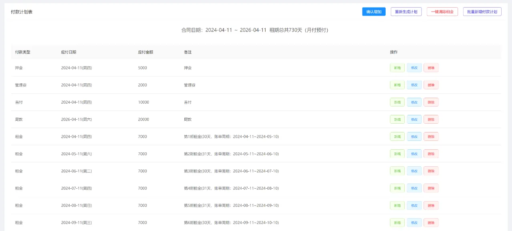Click 修改 for the 第4期租金 row
The width and height of the screenshot is (512, 231).
tap(414, 188)
